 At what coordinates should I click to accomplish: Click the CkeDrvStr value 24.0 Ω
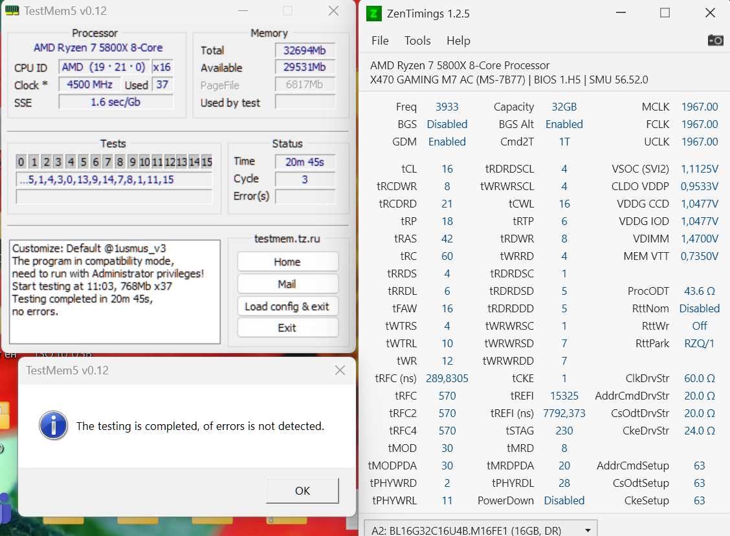pos(700,431)
